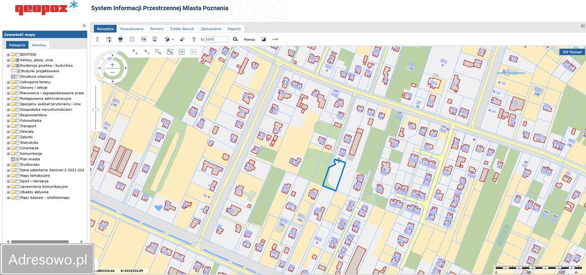Click the scale input field showing 2000
586x275 pixels.
click(x=217, y=39)
